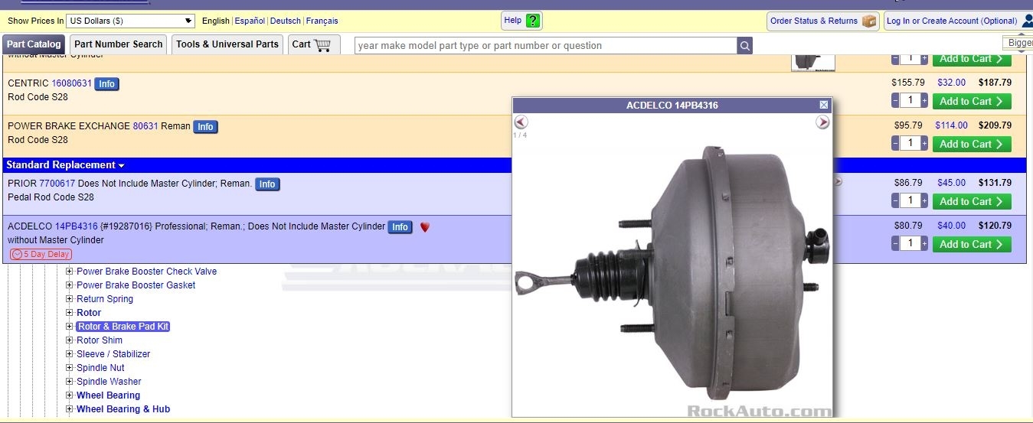The height and width of the screenshot is (423, 1033).
Task: Open the Spindle Washer category link
Action: click(109, 382)
